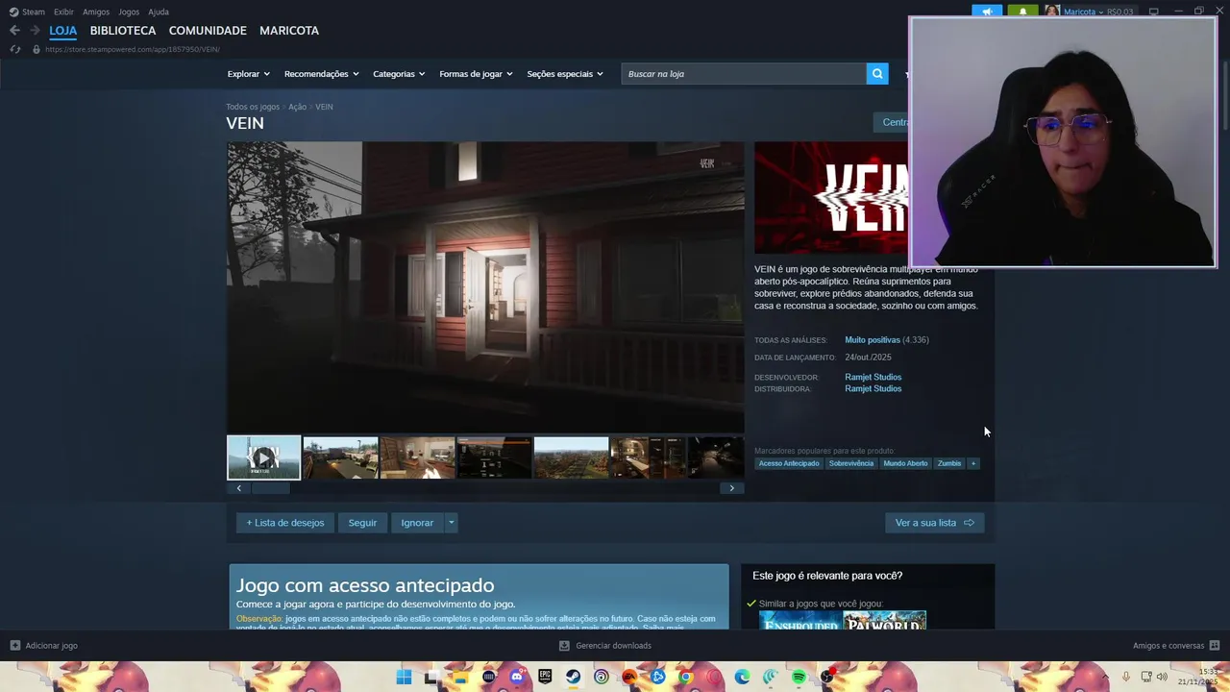
Task: Click the plus icon after Zumbis tag
Action: pos(973,463)
